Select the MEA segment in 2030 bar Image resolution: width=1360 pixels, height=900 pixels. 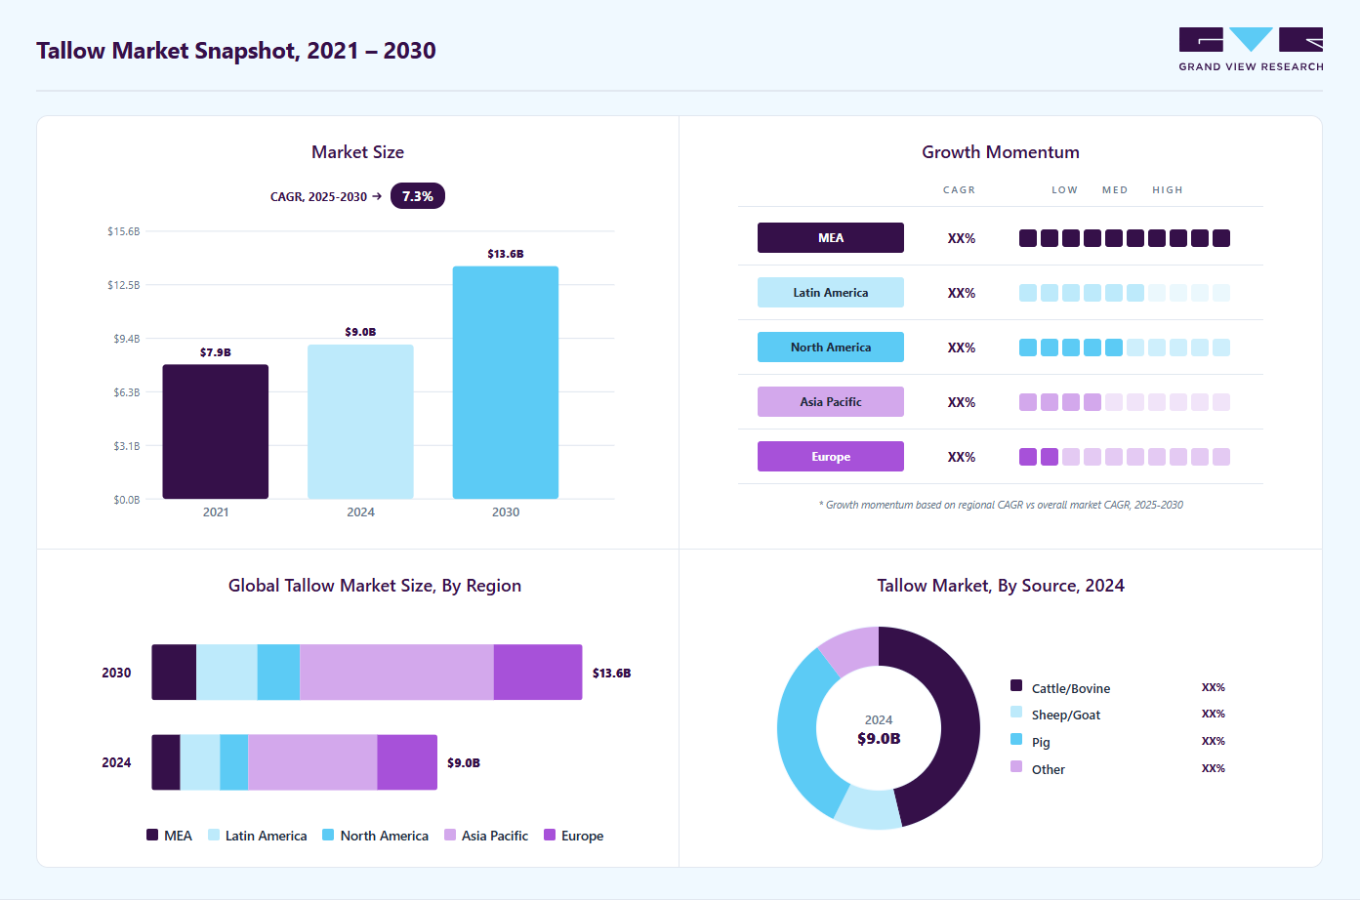[x=174, y=673]
